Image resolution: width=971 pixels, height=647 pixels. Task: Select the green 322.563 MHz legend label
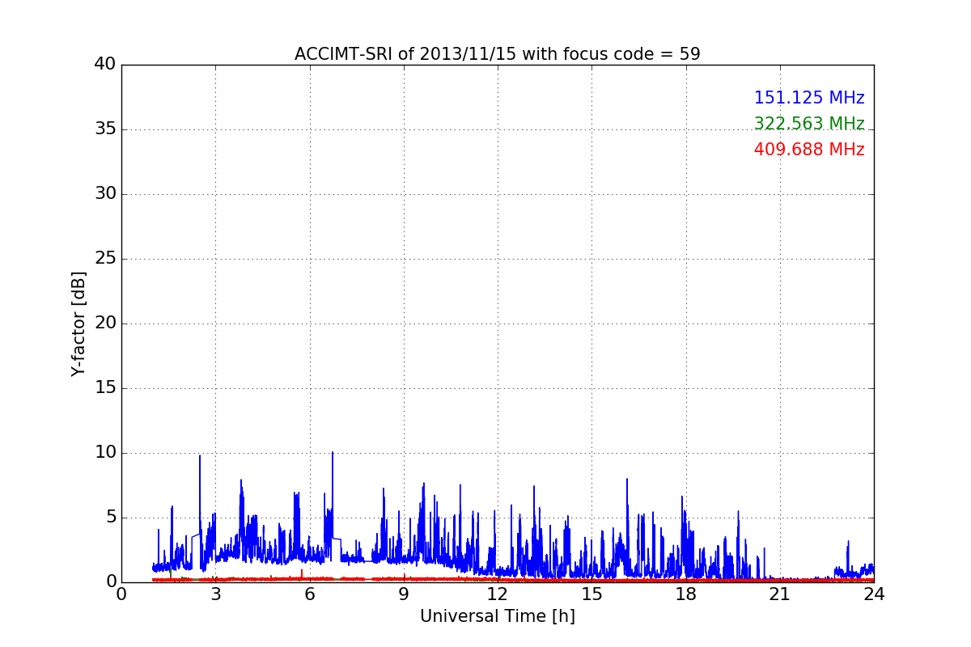tap(809, 124)
